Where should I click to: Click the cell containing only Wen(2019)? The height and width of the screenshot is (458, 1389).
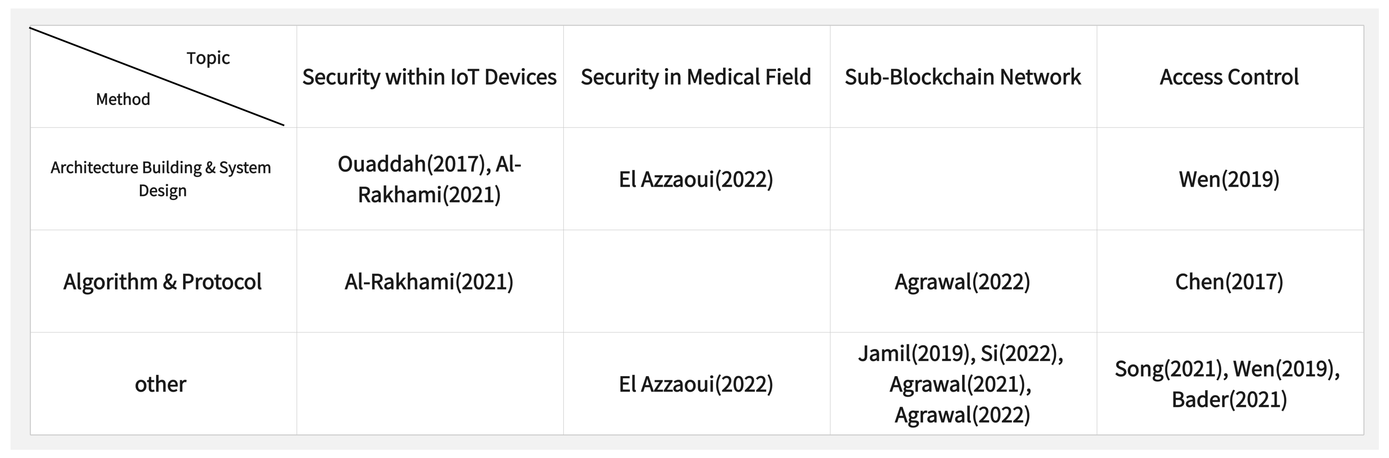tap(1229, 179)
